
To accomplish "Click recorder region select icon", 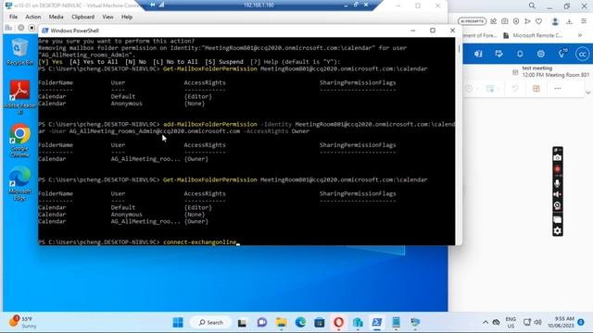I will (x=557, y=219).
